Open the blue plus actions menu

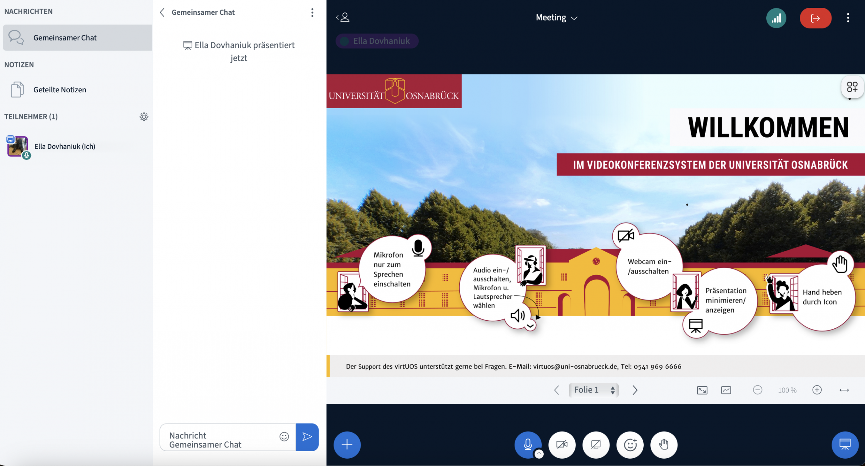(347, 445)
